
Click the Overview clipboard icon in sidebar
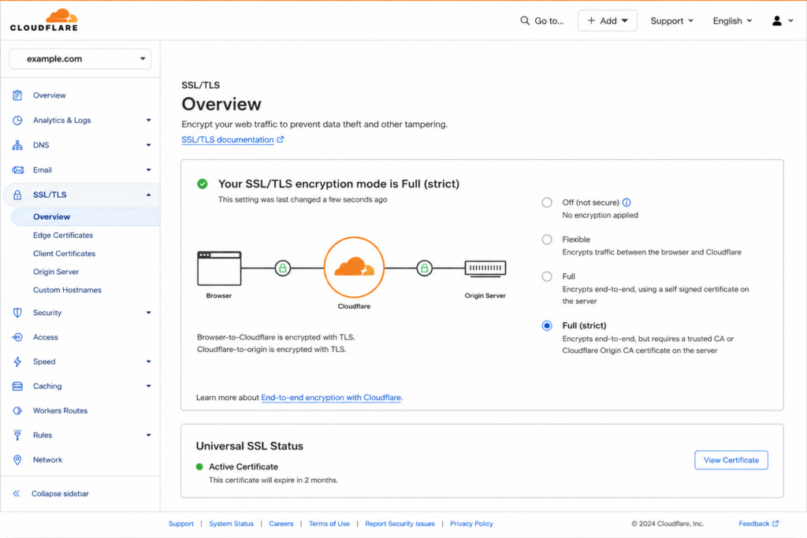[17, 95]
